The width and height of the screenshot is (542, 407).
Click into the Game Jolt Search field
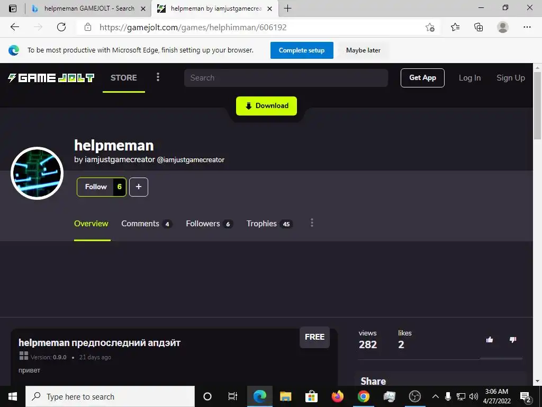point(286,78)
